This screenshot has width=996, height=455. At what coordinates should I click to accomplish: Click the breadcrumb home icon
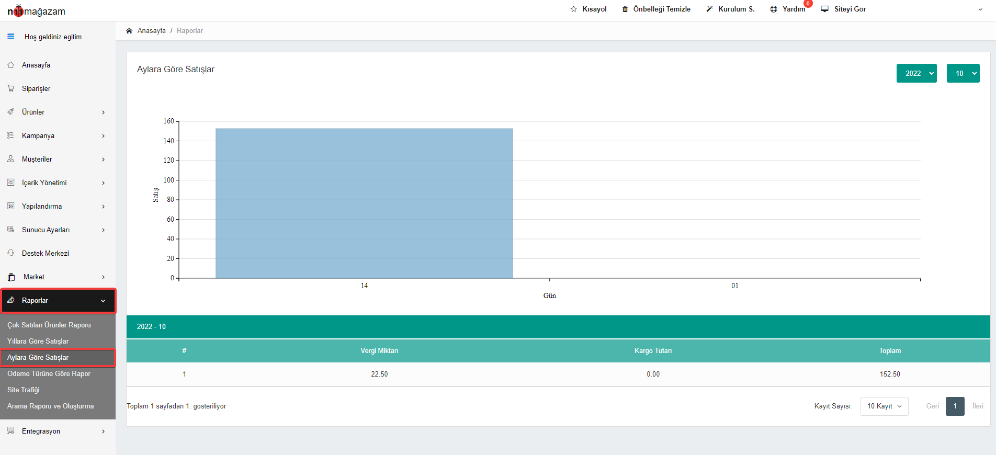(129, 30)
